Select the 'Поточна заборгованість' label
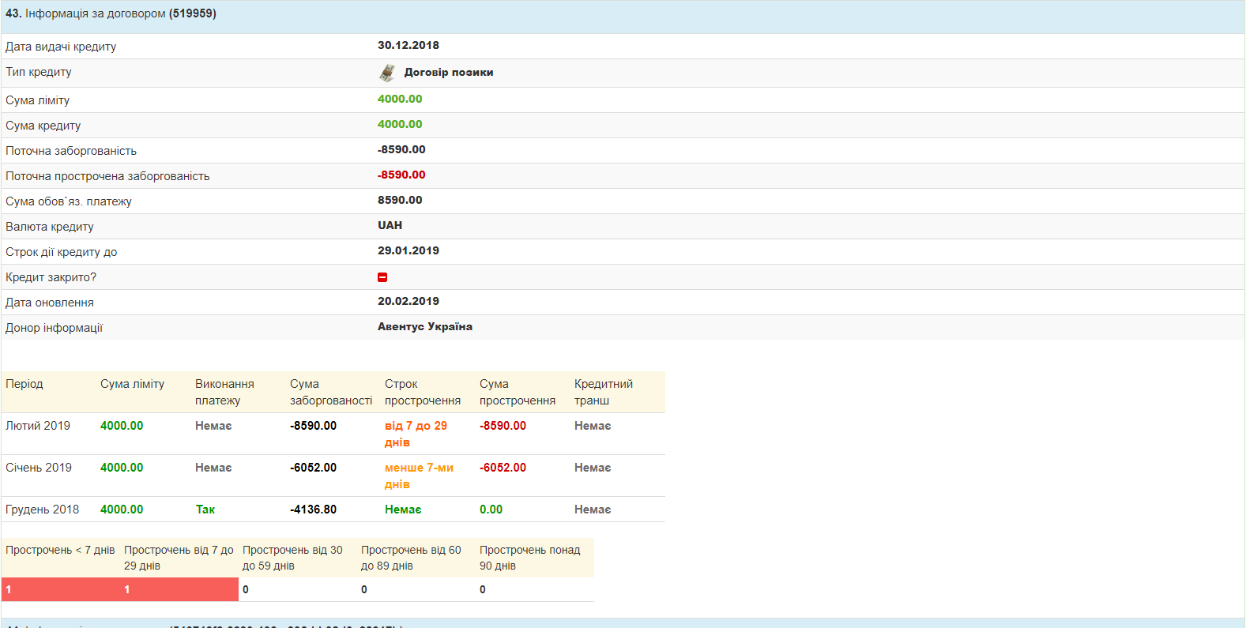 point(71,151)
